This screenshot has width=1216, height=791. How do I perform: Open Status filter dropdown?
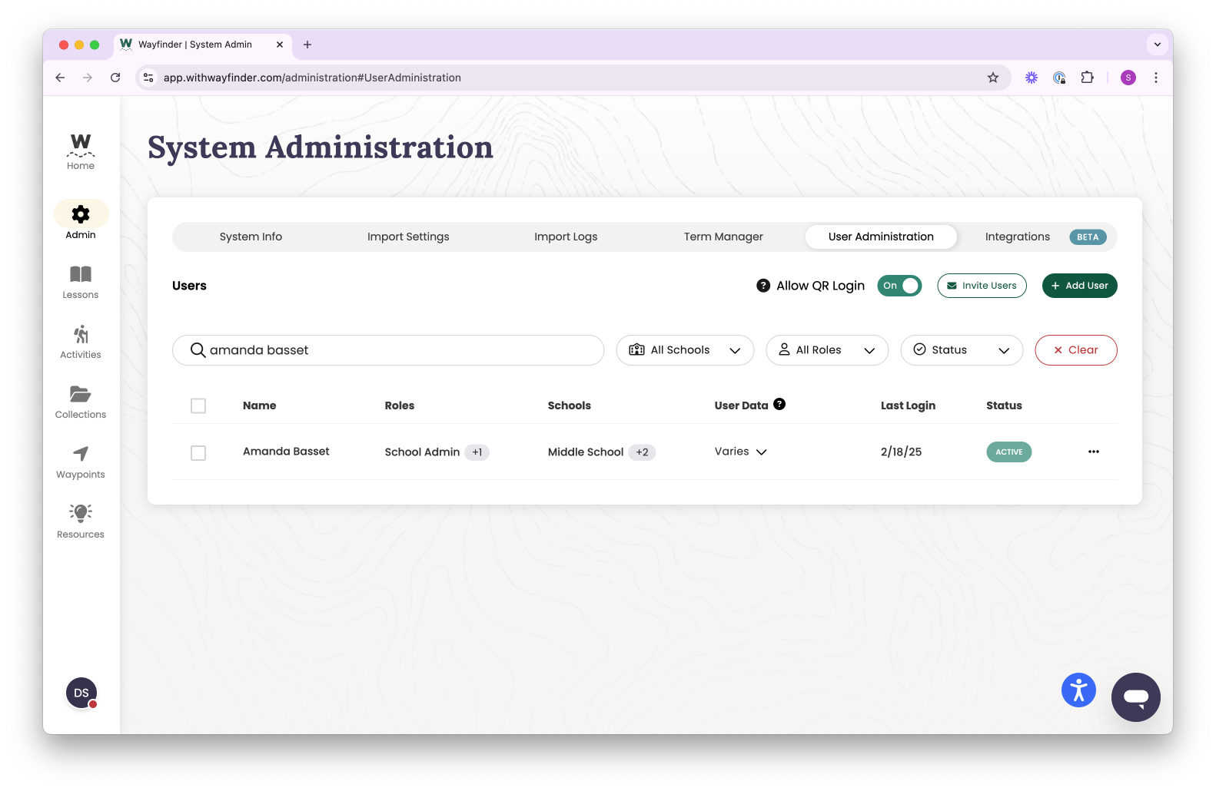tap(962, 350)
